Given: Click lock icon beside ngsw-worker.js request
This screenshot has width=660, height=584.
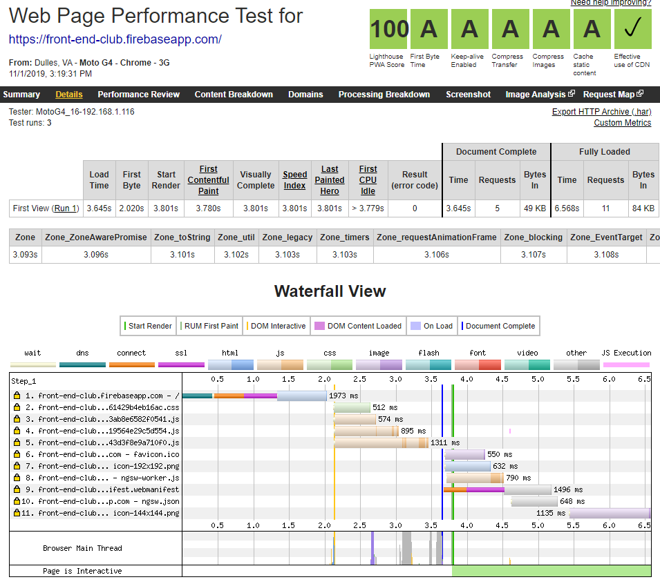Looking at the screenshot, I should [17, 478].
